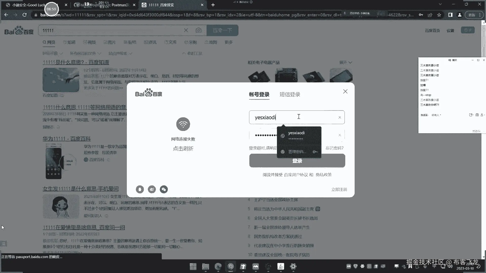
Task: Click the WeChat login icon
Action: pos(164,189)
